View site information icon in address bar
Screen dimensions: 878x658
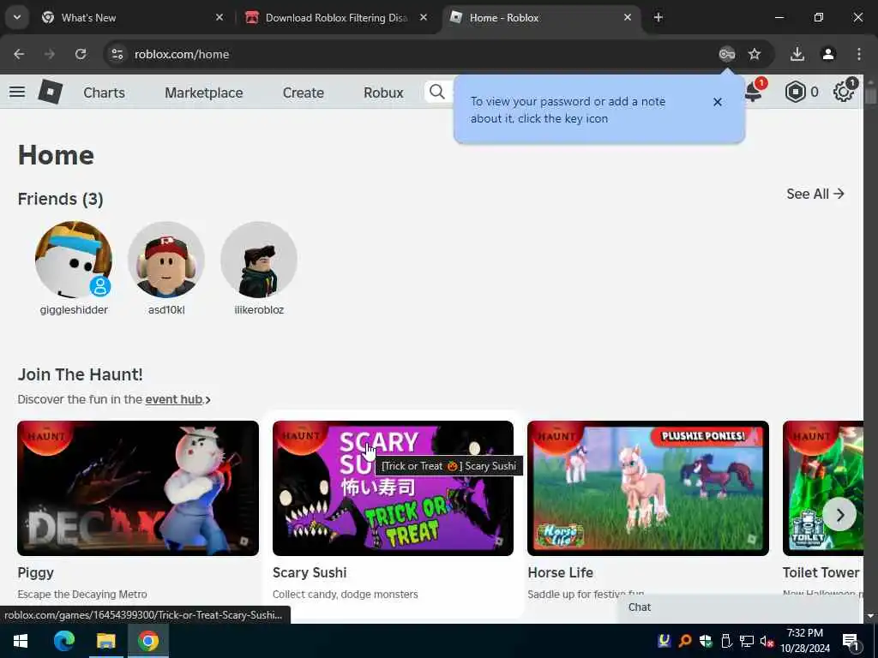pyautogui.click(x=117, y=54)
